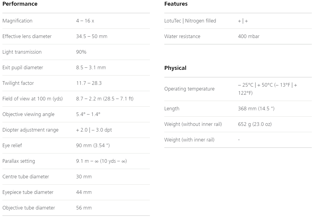Screen dimensions: 316x220
Task: Click the Centre tube diameter 30 mm value
Action: coord(84,177)
